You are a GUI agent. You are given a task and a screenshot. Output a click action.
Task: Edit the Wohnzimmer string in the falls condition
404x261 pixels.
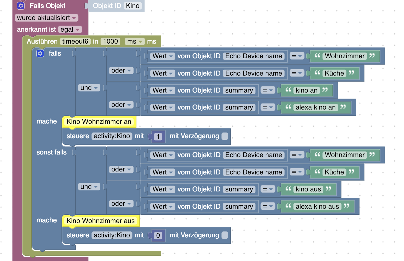pyautogui.click(x=345, y=56)
